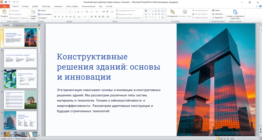The height and width of the screenshot is (140, 262).
Task: Click the decrease font size icon
Action: click(x=82, y=12)
